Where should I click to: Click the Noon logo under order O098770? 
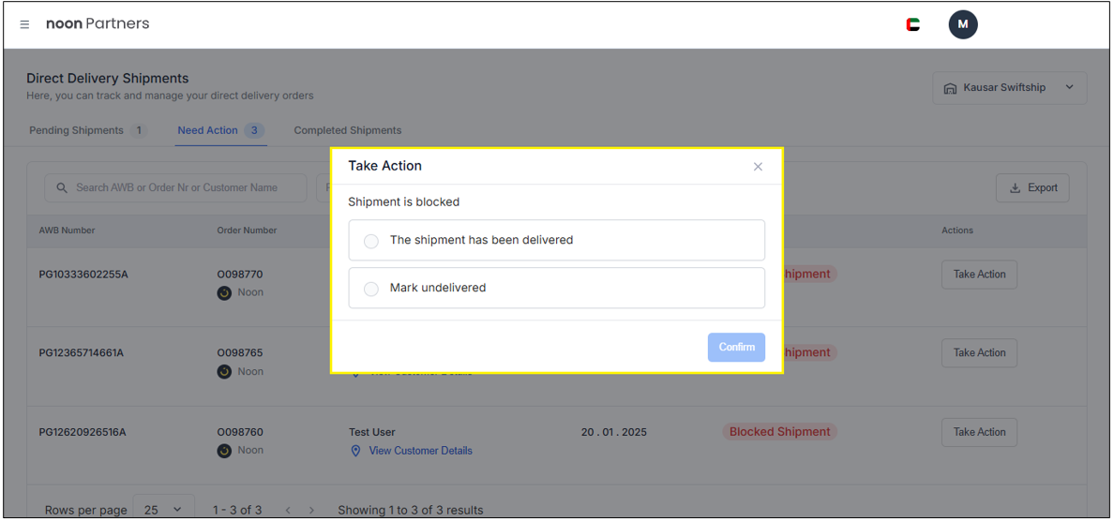[224, 293]
